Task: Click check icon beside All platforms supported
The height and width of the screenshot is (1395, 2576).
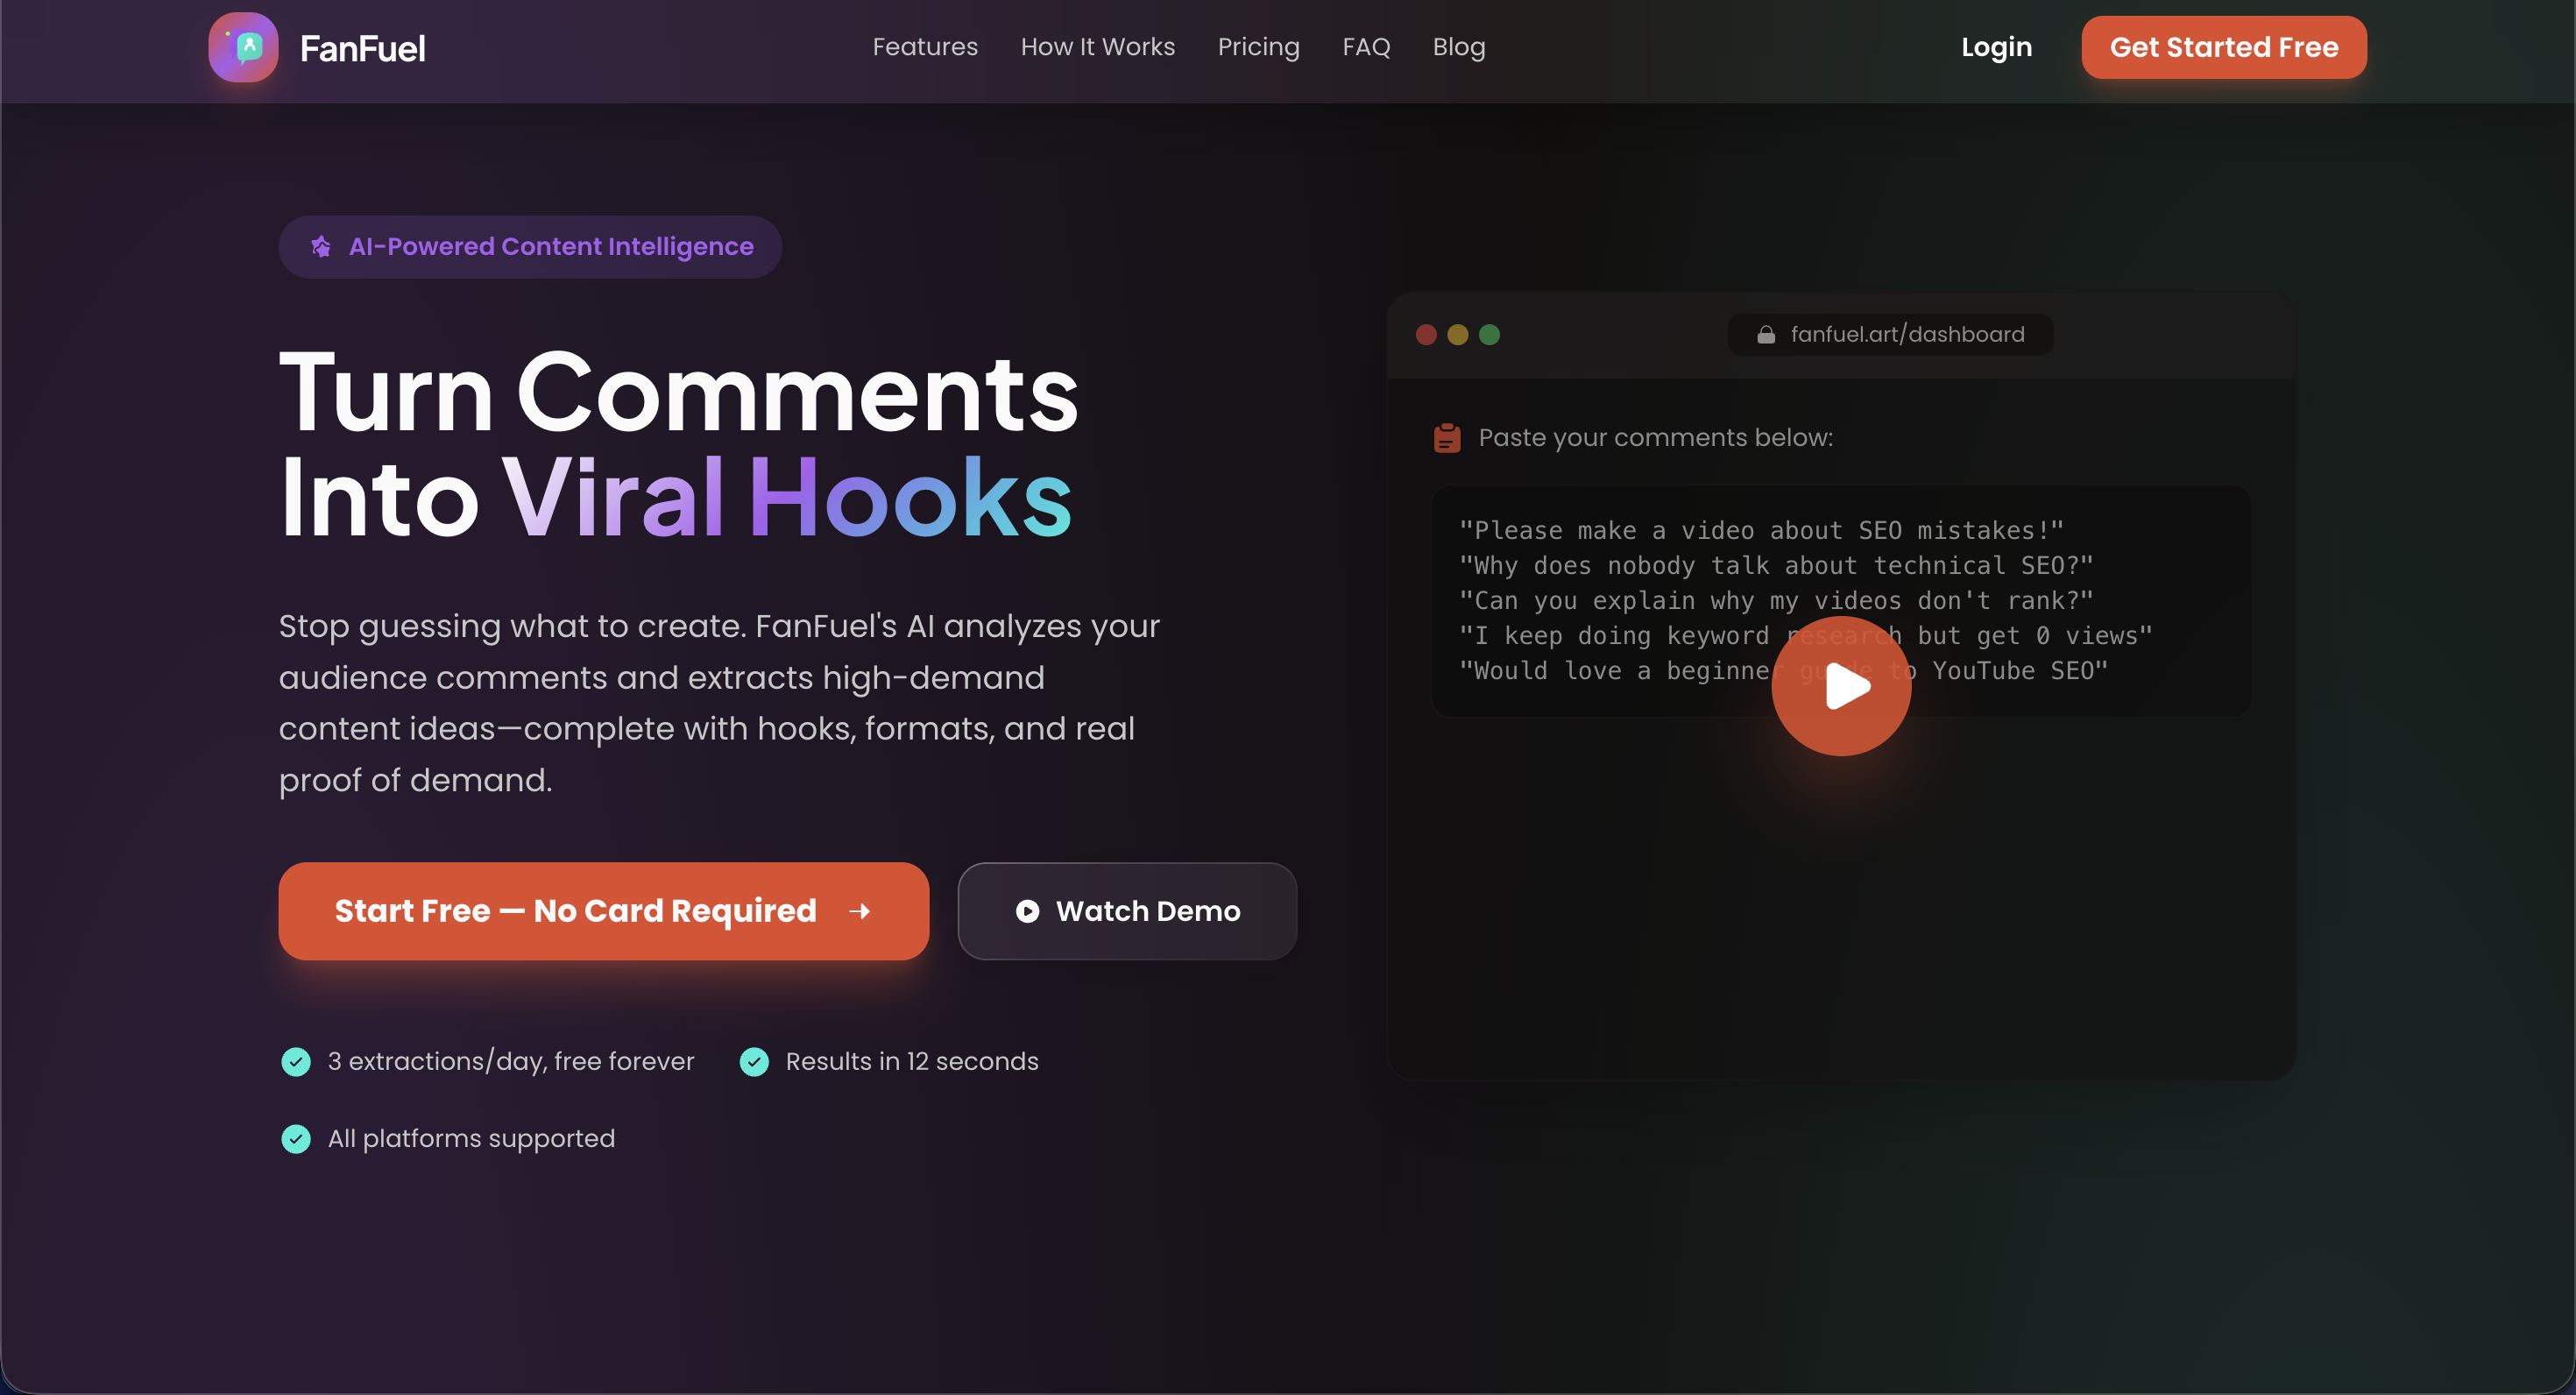Action: click(296, 1139)
